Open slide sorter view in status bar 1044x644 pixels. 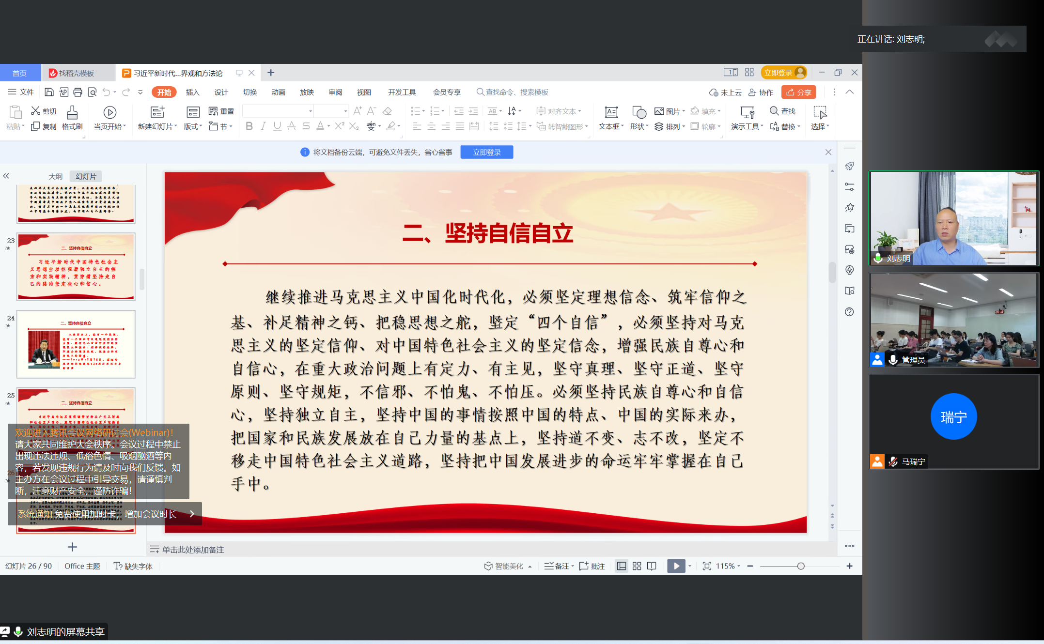click(637, 566)
